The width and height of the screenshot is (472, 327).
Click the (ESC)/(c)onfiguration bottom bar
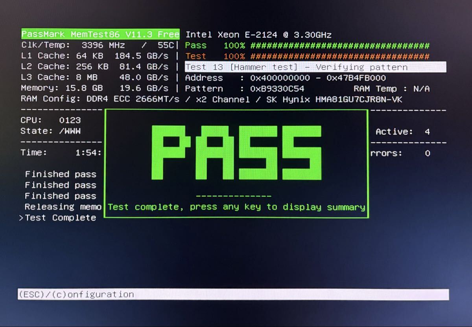click(233, 294)
